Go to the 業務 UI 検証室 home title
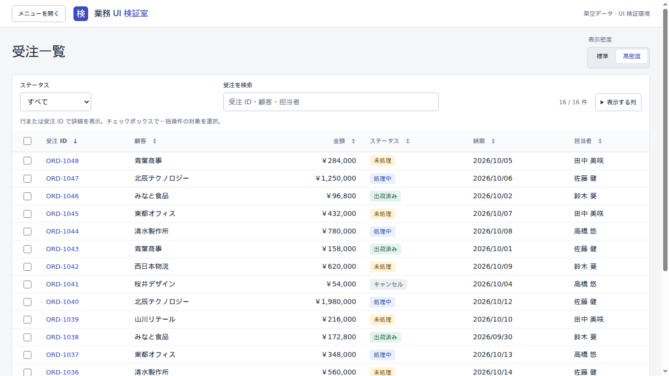 click(121, 14)
